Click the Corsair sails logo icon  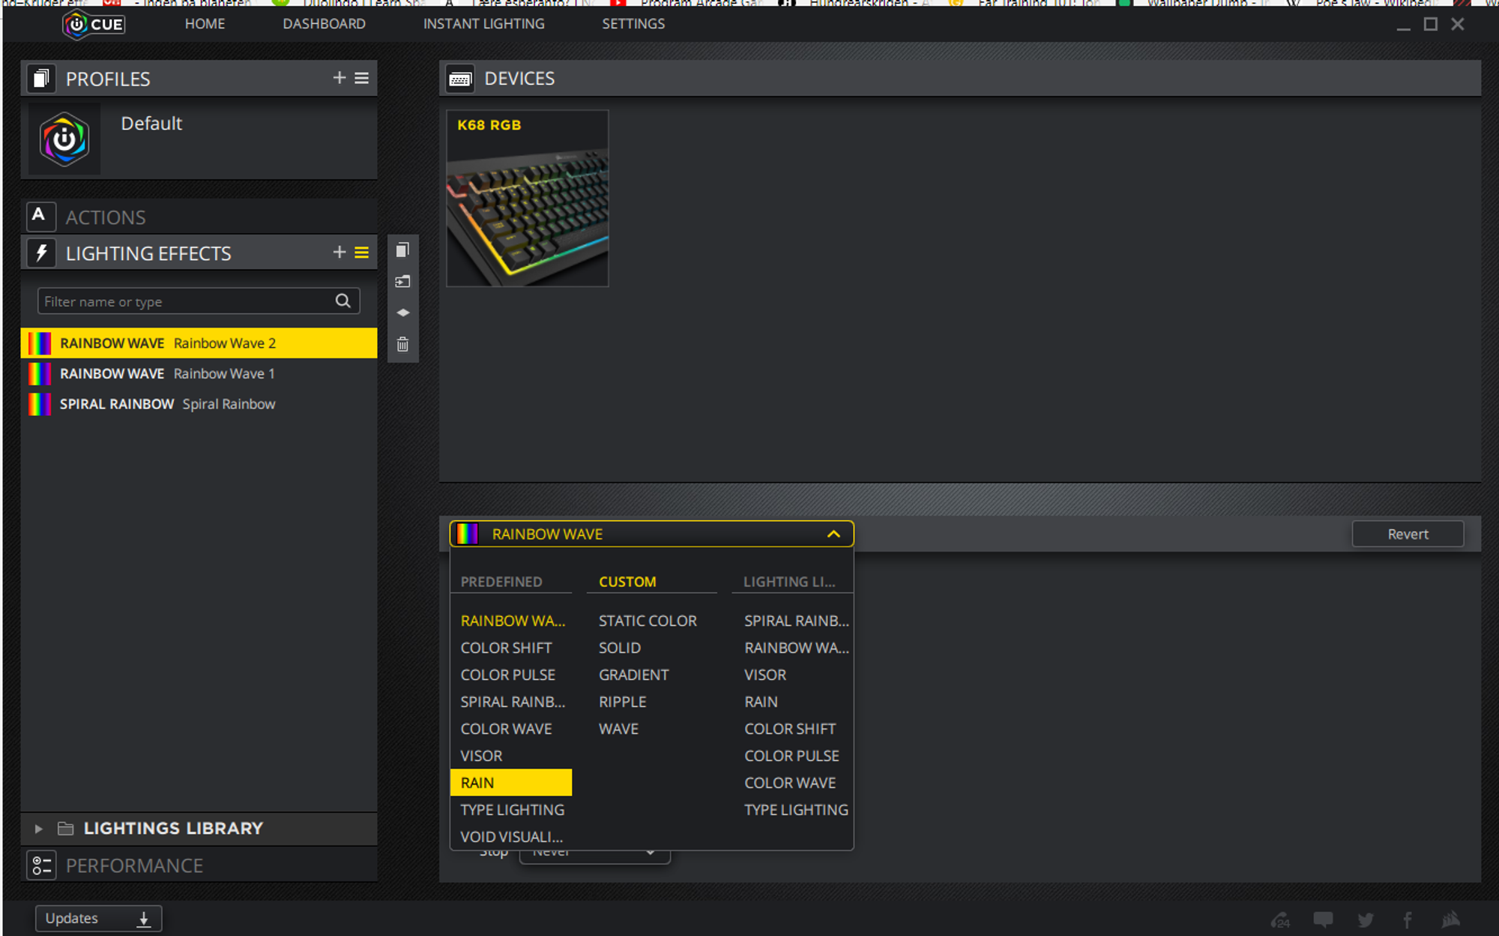tap(1451, 920)
